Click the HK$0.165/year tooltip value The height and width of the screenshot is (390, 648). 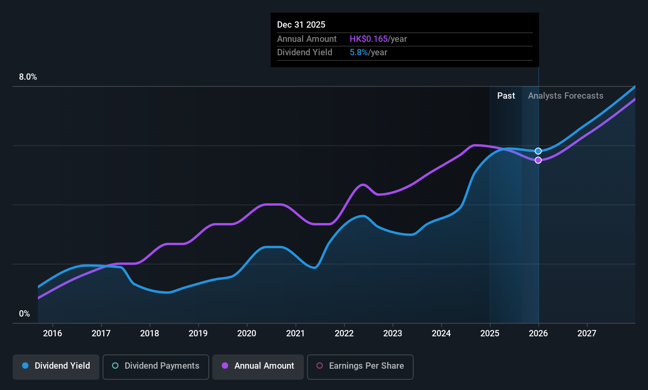point(378,39)
